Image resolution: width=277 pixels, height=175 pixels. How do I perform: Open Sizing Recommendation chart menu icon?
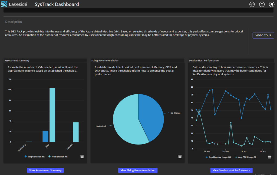point(180,156)
